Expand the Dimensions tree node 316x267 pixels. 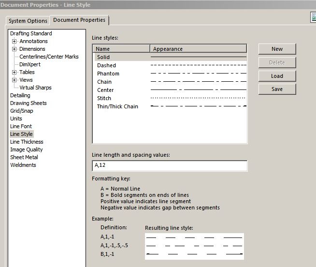14,49
